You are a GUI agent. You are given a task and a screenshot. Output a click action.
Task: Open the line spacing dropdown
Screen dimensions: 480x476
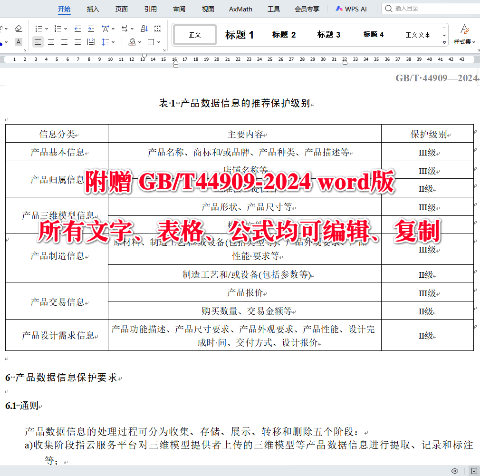click(x=108, y=42)
